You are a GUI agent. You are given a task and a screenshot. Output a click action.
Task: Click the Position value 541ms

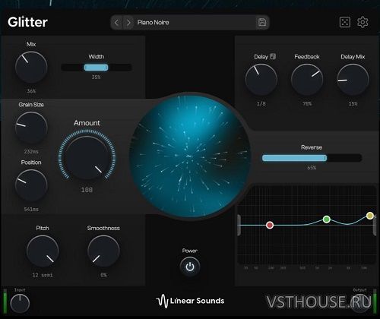pyautogui.click(x=31, y=210)
